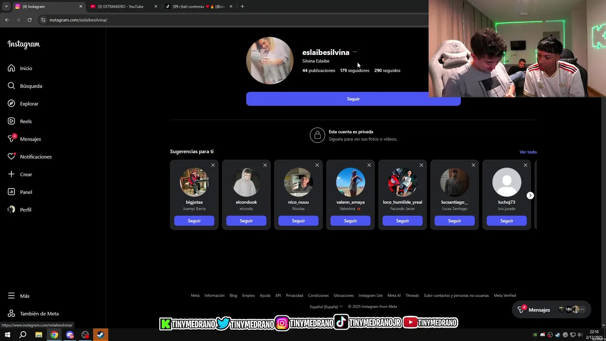
Task: Open the Panel dashboard icon
Action: tap(11, 192)
